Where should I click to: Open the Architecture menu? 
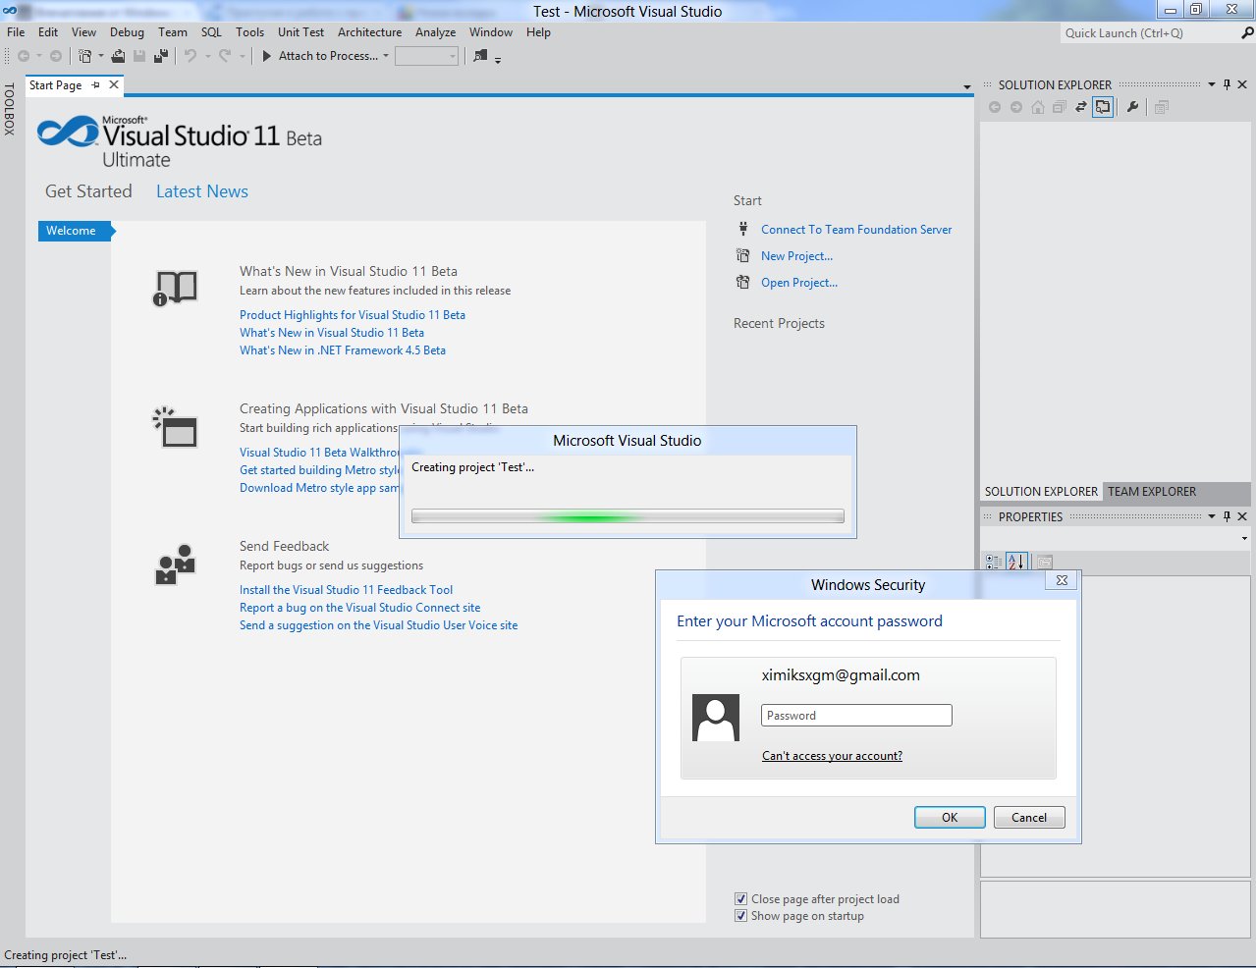[369, 32]
